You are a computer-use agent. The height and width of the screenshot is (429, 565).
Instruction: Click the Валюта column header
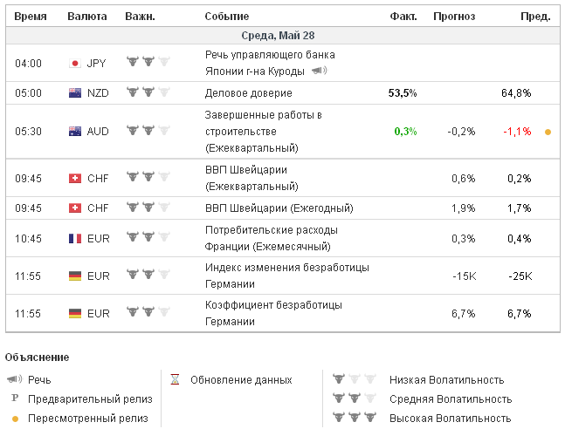(x=87, y=17)
